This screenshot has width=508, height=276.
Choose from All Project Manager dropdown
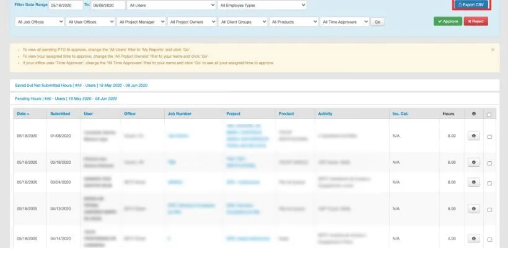tap(141, 22)
